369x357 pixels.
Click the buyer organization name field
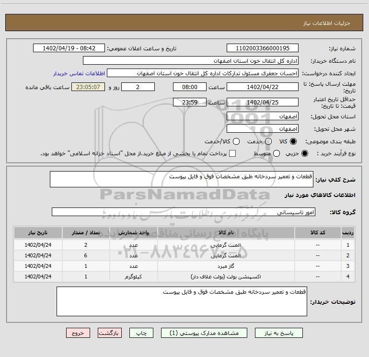191,61
